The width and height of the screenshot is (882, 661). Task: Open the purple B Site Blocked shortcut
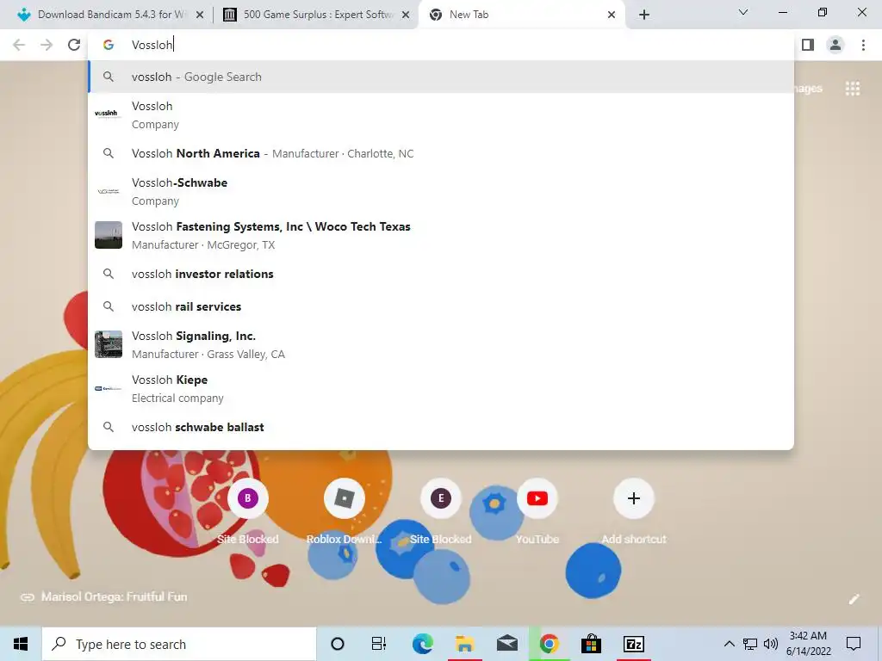(247, 498)
